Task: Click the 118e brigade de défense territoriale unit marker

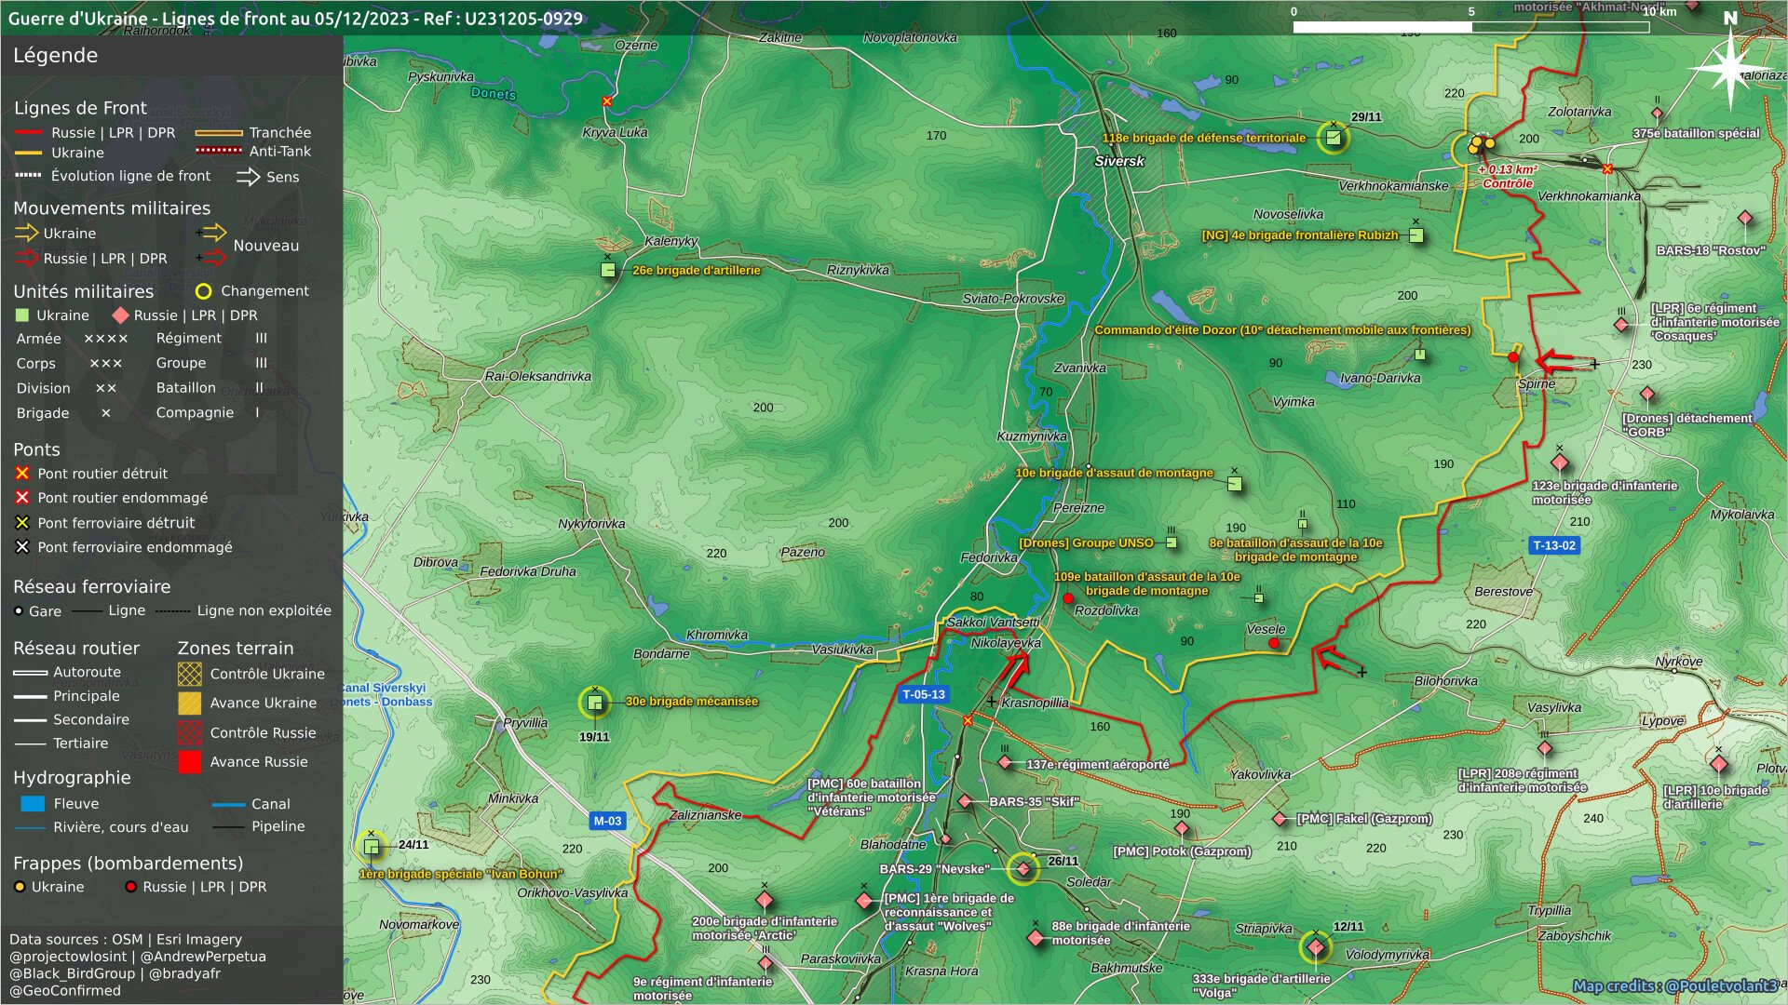Action: pos(1333,139)
